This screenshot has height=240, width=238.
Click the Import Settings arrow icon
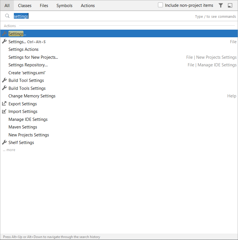[4, 111]
